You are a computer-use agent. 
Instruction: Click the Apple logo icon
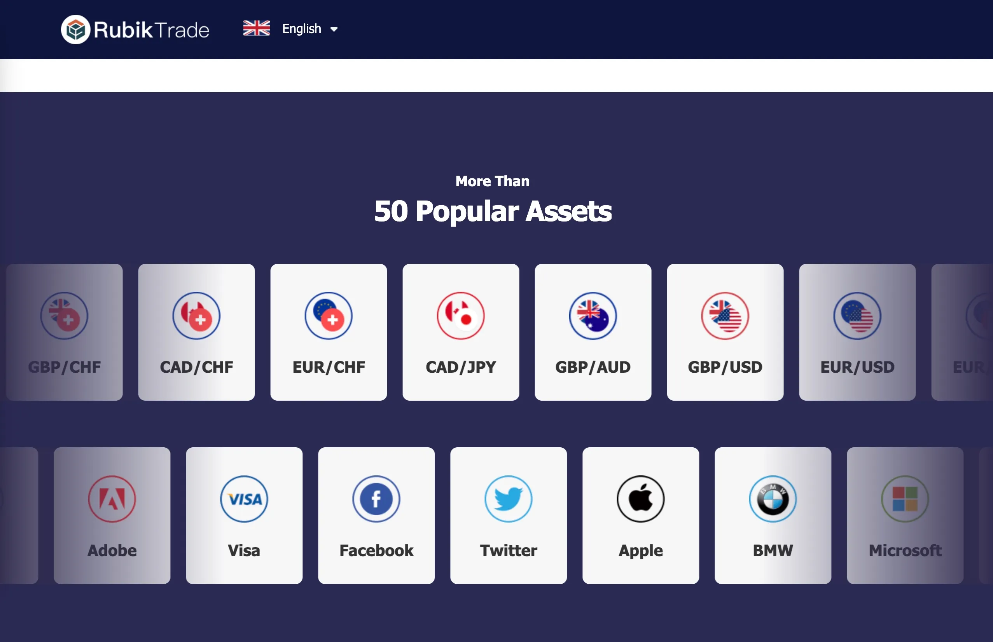pos(641,499)
